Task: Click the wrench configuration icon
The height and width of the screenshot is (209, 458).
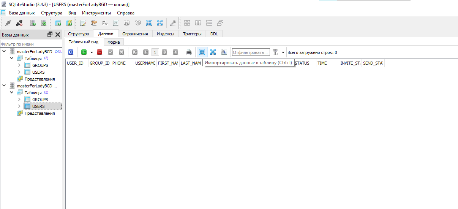Action: 173,23
